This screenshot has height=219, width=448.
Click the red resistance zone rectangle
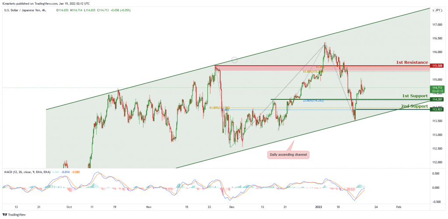point(322,68)
